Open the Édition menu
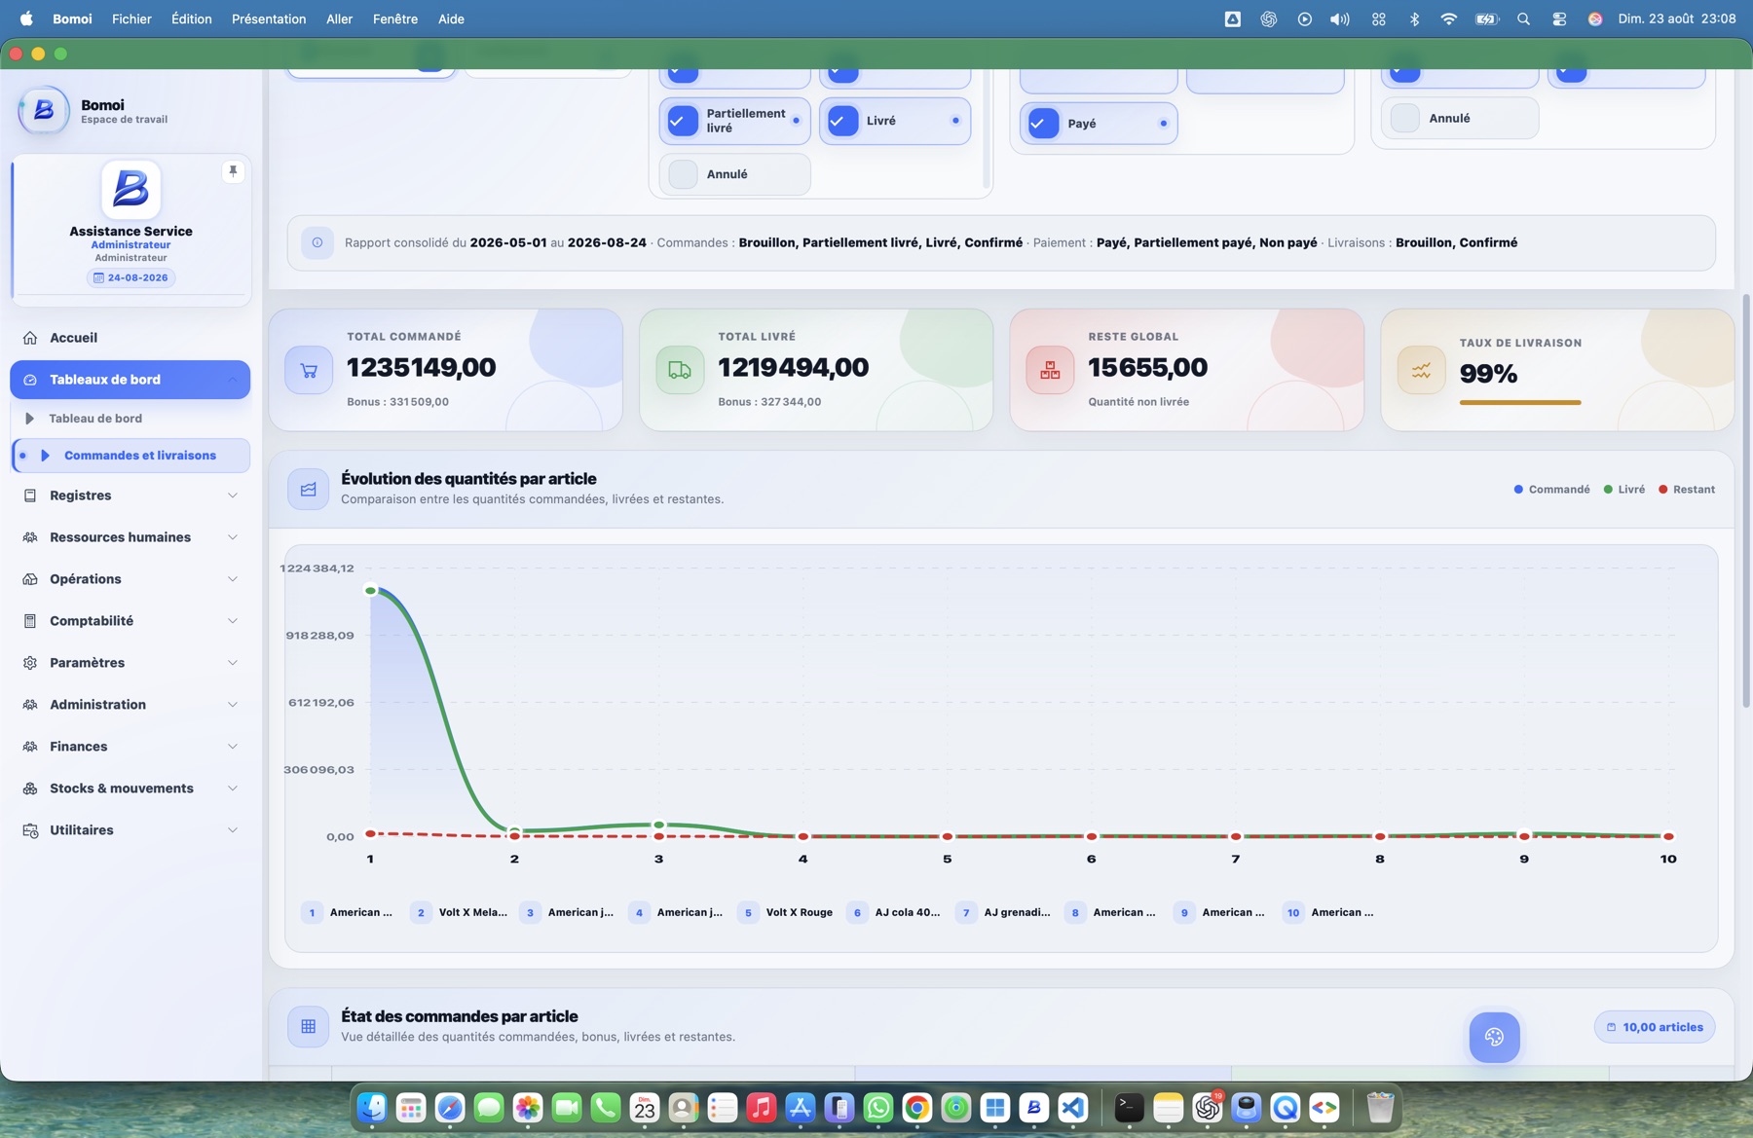 pos(191,18)
